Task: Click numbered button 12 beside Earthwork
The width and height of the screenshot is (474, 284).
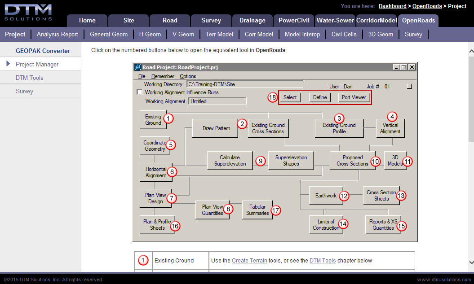Action: (344, 196)
